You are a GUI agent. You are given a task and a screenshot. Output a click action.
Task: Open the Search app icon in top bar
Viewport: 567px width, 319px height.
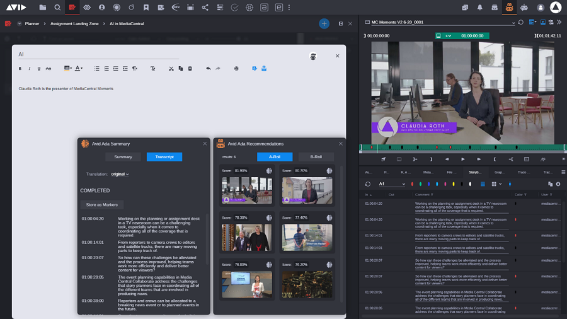[57, 7]
